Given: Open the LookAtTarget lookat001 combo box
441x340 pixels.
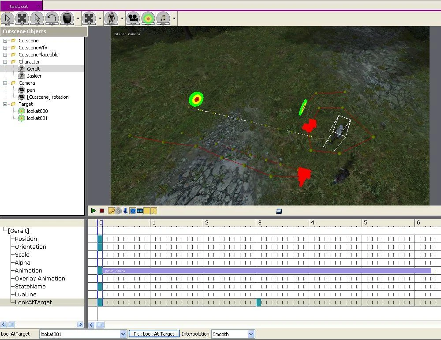Looking at the screenshot, I should 123,334.
